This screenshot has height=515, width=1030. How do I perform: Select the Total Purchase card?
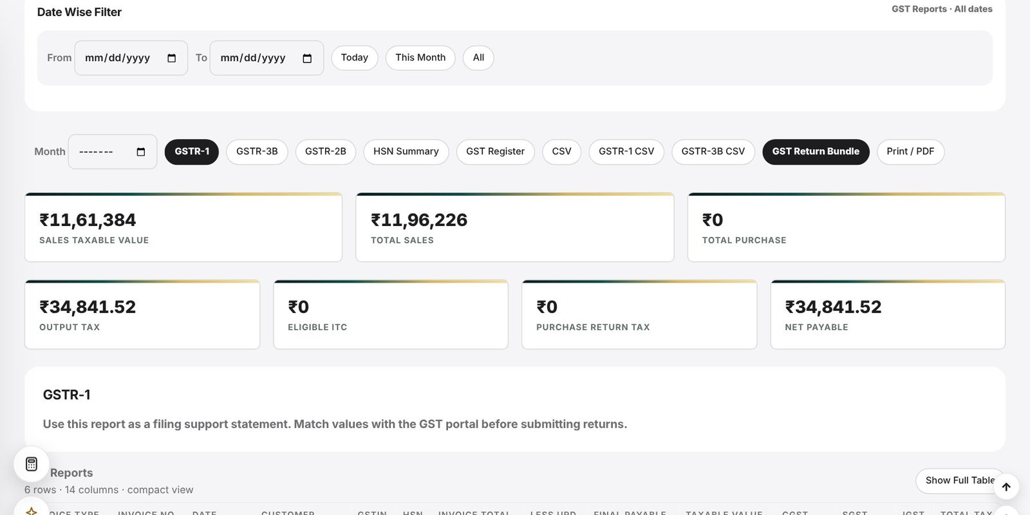coord(847,227)
